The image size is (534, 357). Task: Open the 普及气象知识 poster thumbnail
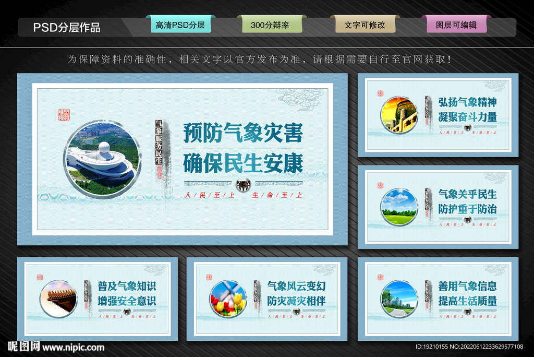point(98,299)
